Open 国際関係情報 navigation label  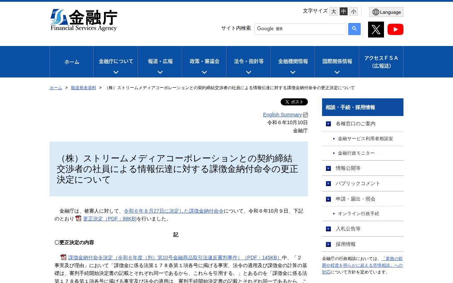pyautogui.click(x=337, y=61)
